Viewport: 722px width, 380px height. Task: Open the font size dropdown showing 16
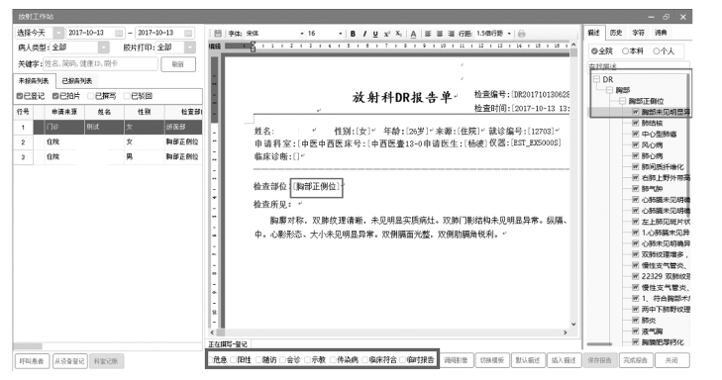point(325,34)
